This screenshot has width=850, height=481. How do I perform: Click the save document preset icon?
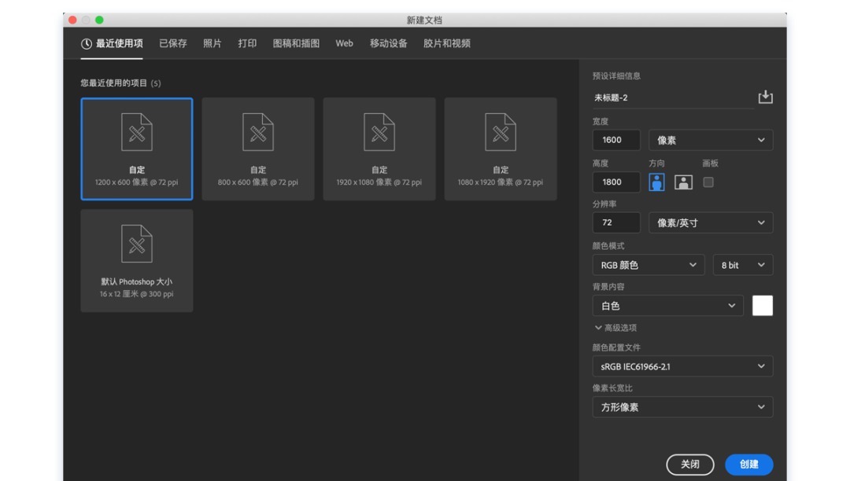[765, 97]
